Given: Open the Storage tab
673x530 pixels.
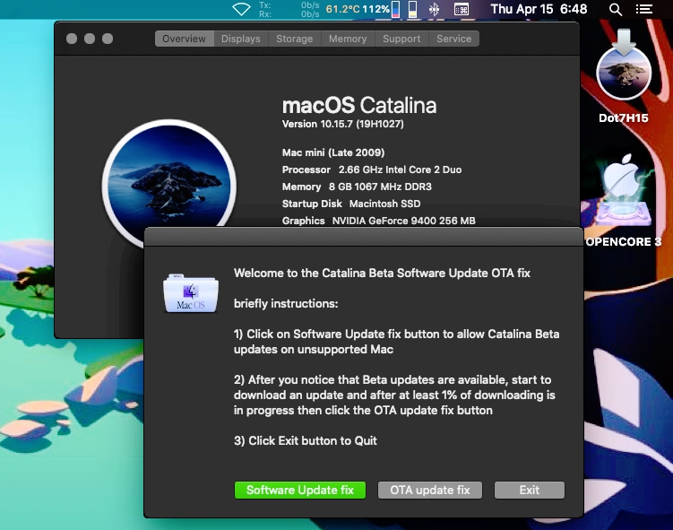Looking at the screenshot, I should point(295,39).
